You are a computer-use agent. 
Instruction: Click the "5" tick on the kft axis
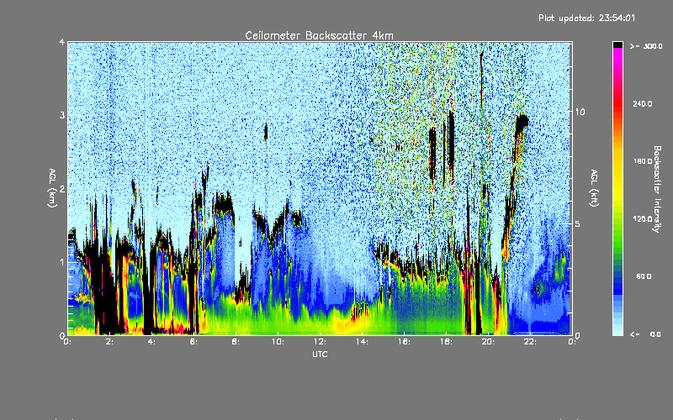tap(578, 224)
